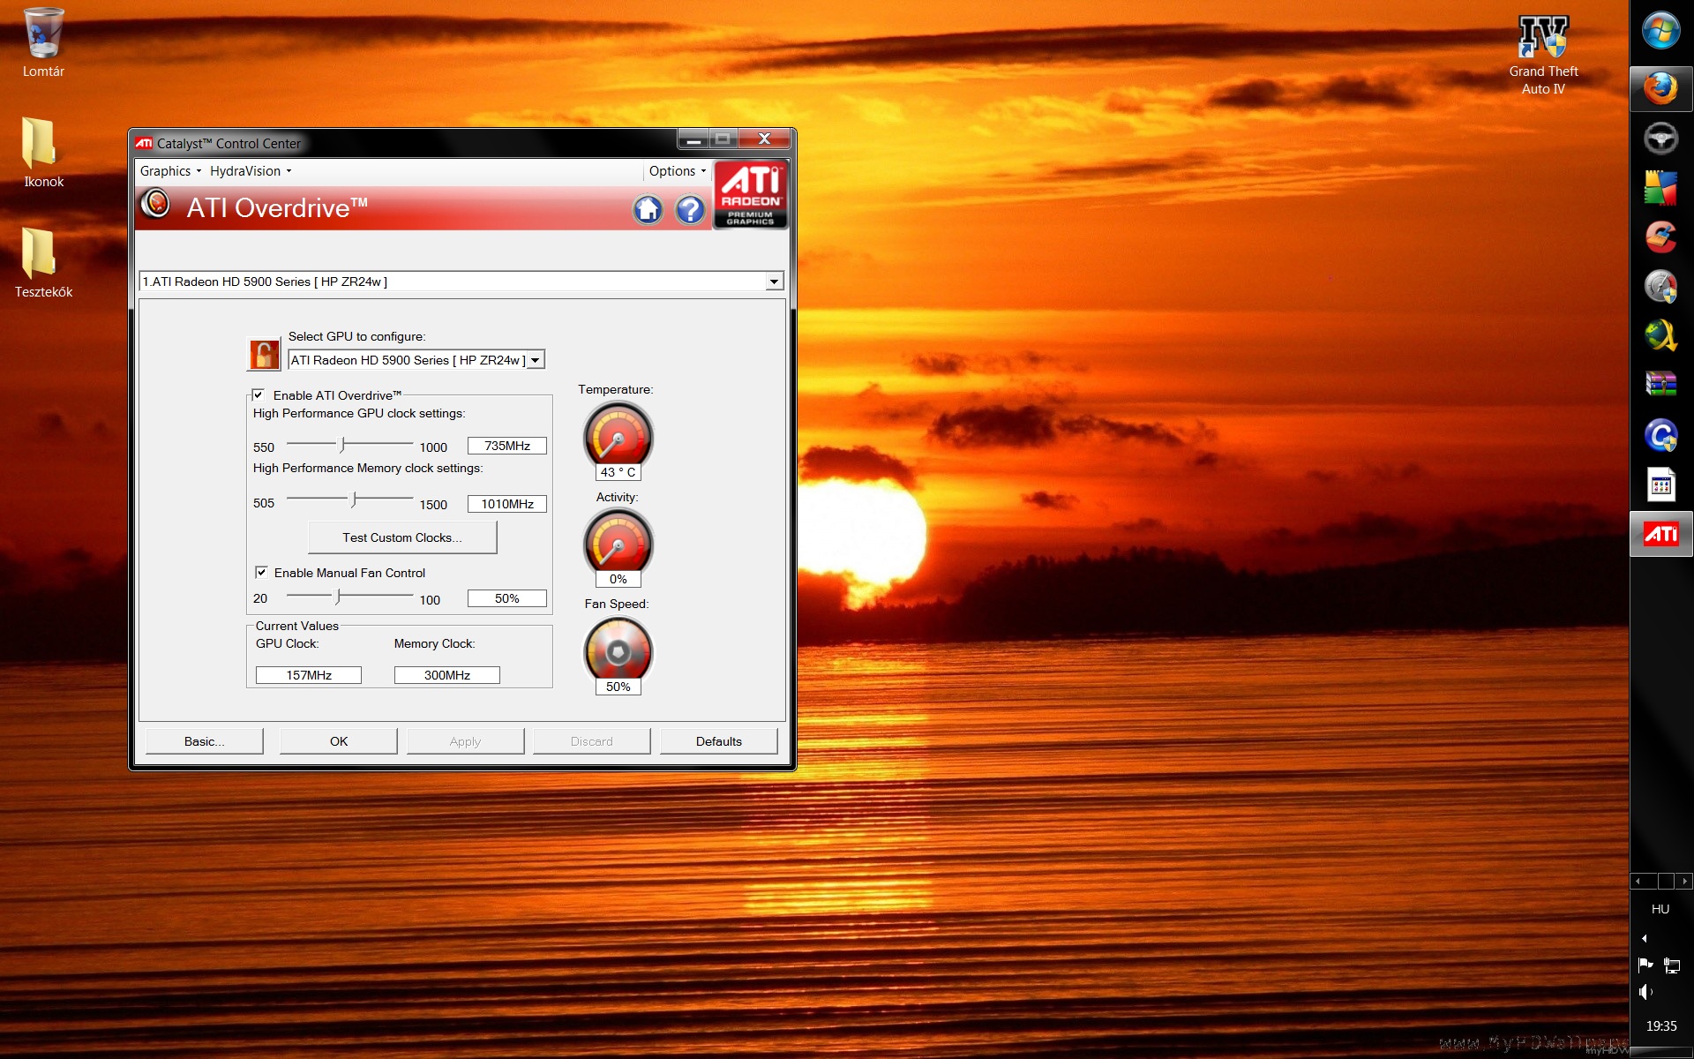1694x1059 pixels.
Task: Select the Tesztekők desktop folder
Action: (x=43, y=264)
